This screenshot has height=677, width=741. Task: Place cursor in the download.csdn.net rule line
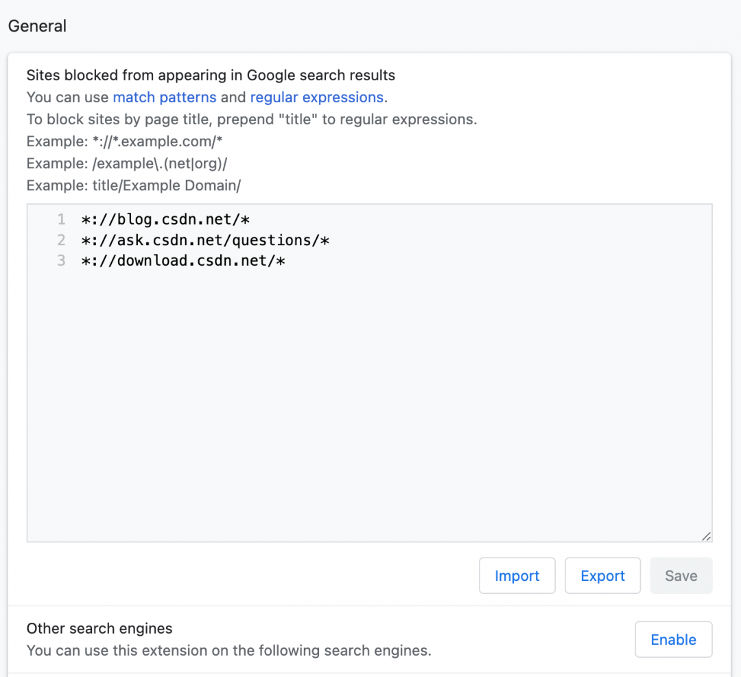pyautogui.click(x=182, y=261)
